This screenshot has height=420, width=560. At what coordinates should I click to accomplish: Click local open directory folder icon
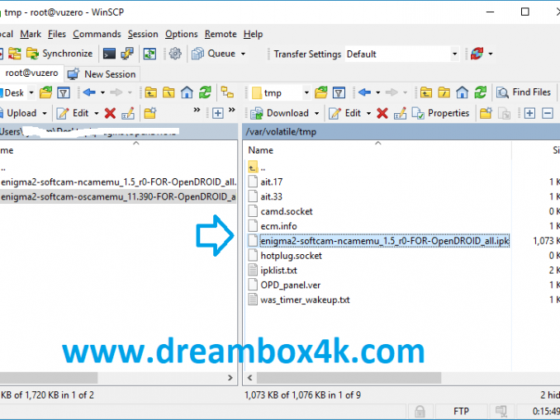point(45,92)
